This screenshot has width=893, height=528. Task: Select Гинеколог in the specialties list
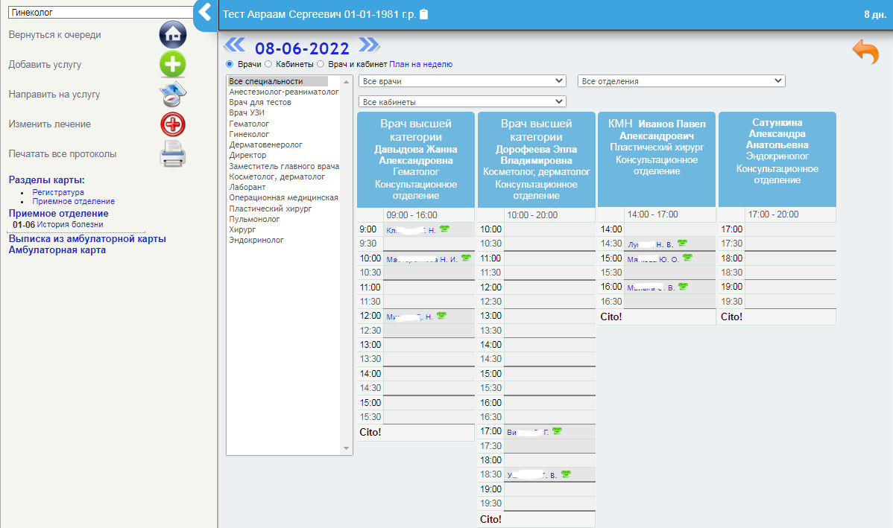click(x=249, y=134)
